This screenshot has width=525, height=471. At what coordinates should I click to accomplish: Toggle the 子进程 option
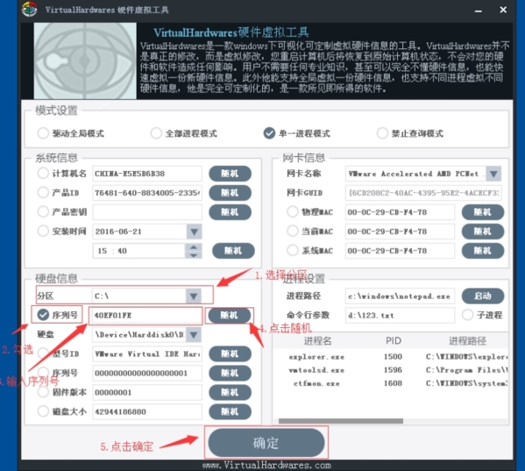click(x=467, y=315)
